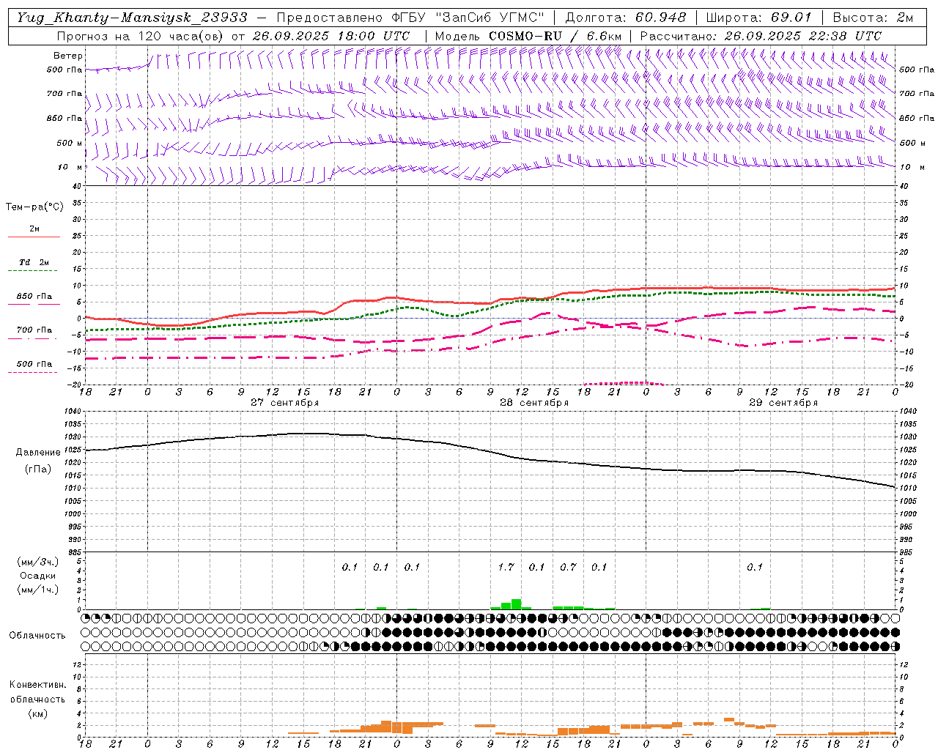Click the black pressure curve line
Viewport: 938px width, 750px height.
pos(491,452)
